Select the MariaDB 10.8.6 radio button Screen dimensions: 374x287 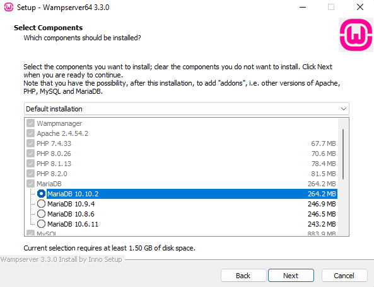click(x=41, y=214)
